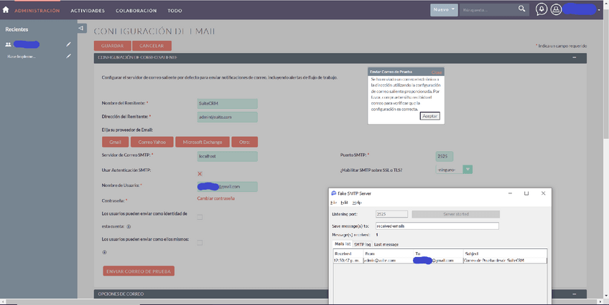Collapse the Configuración de Correo Saliente panel
The width and height of the screenshot is (609, 305).
pyautogui.click(x=574, y=57)
